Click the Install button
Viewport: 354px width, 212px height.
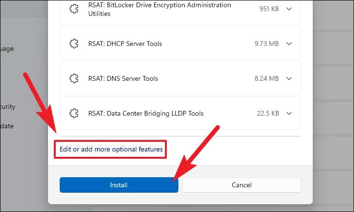click(119, 185)
